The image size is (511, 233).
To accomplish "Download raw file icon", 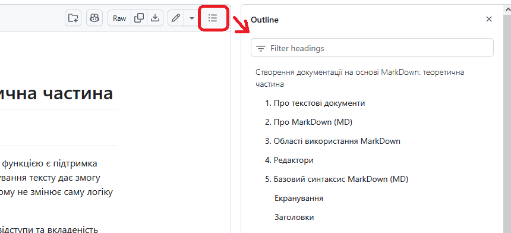I will (x=155, y=18).
